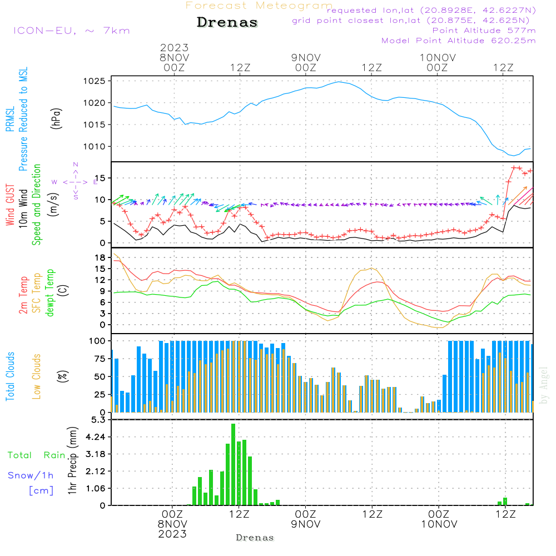Click 'Model Point Altitude 620.25m' text
The image size is (556, 556).
(459, 41)
